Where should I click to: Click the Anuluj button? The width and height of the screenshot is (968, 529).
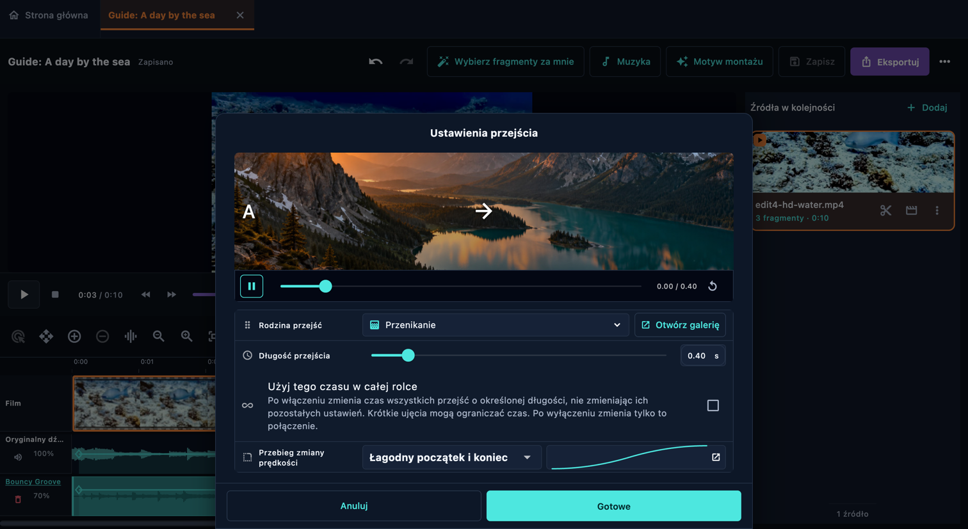(x=354, y=506)
